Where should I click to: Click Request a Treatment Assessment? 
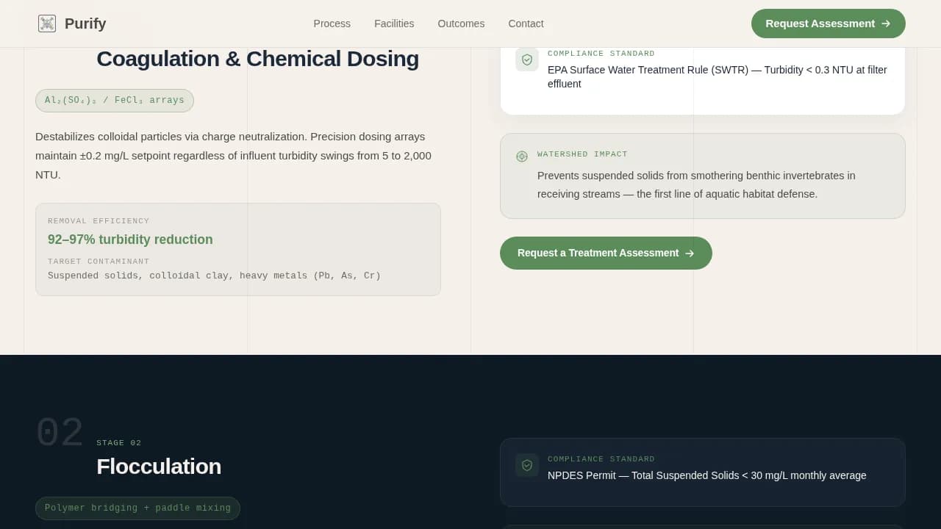coord(606,253)
